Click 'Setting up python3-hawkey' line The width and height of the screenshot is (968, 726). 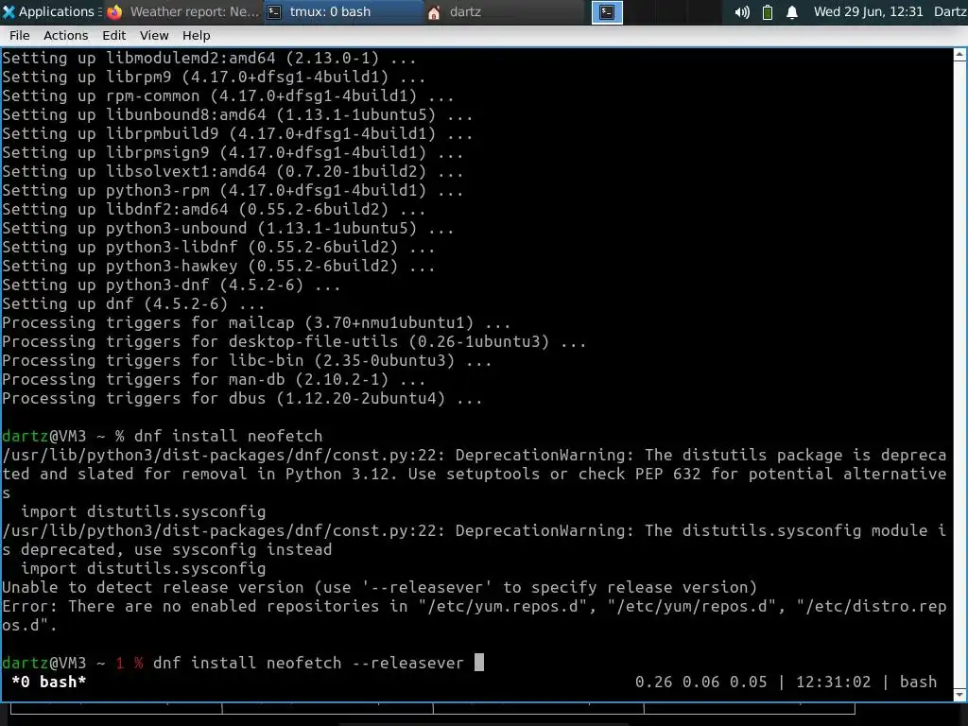pos(218,266)
